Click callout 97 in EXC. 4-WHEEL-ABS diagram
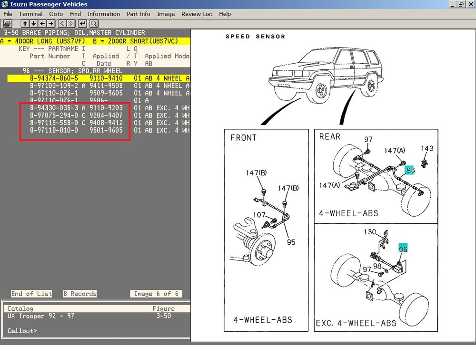This screenshot has height=345, width=476. click(367, 269)
